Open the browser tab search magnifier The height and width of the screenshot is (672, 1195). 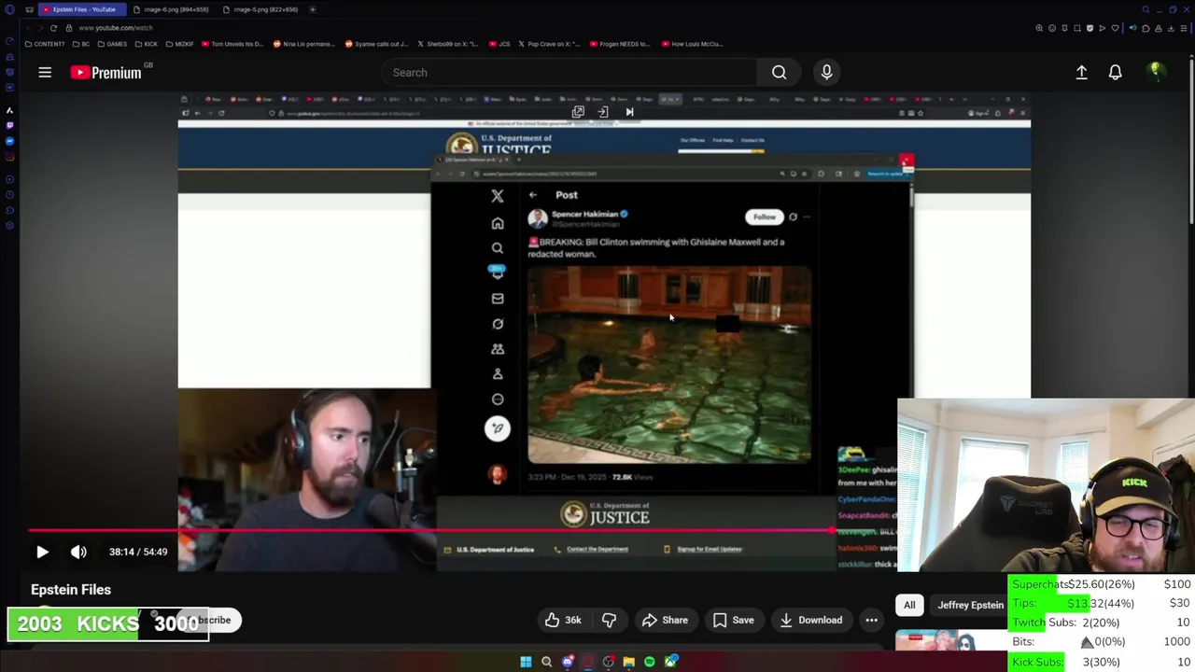click(1146, 9)
